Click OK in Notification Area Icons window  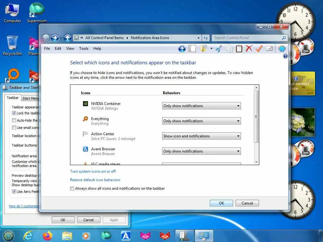tap(221, 203)
